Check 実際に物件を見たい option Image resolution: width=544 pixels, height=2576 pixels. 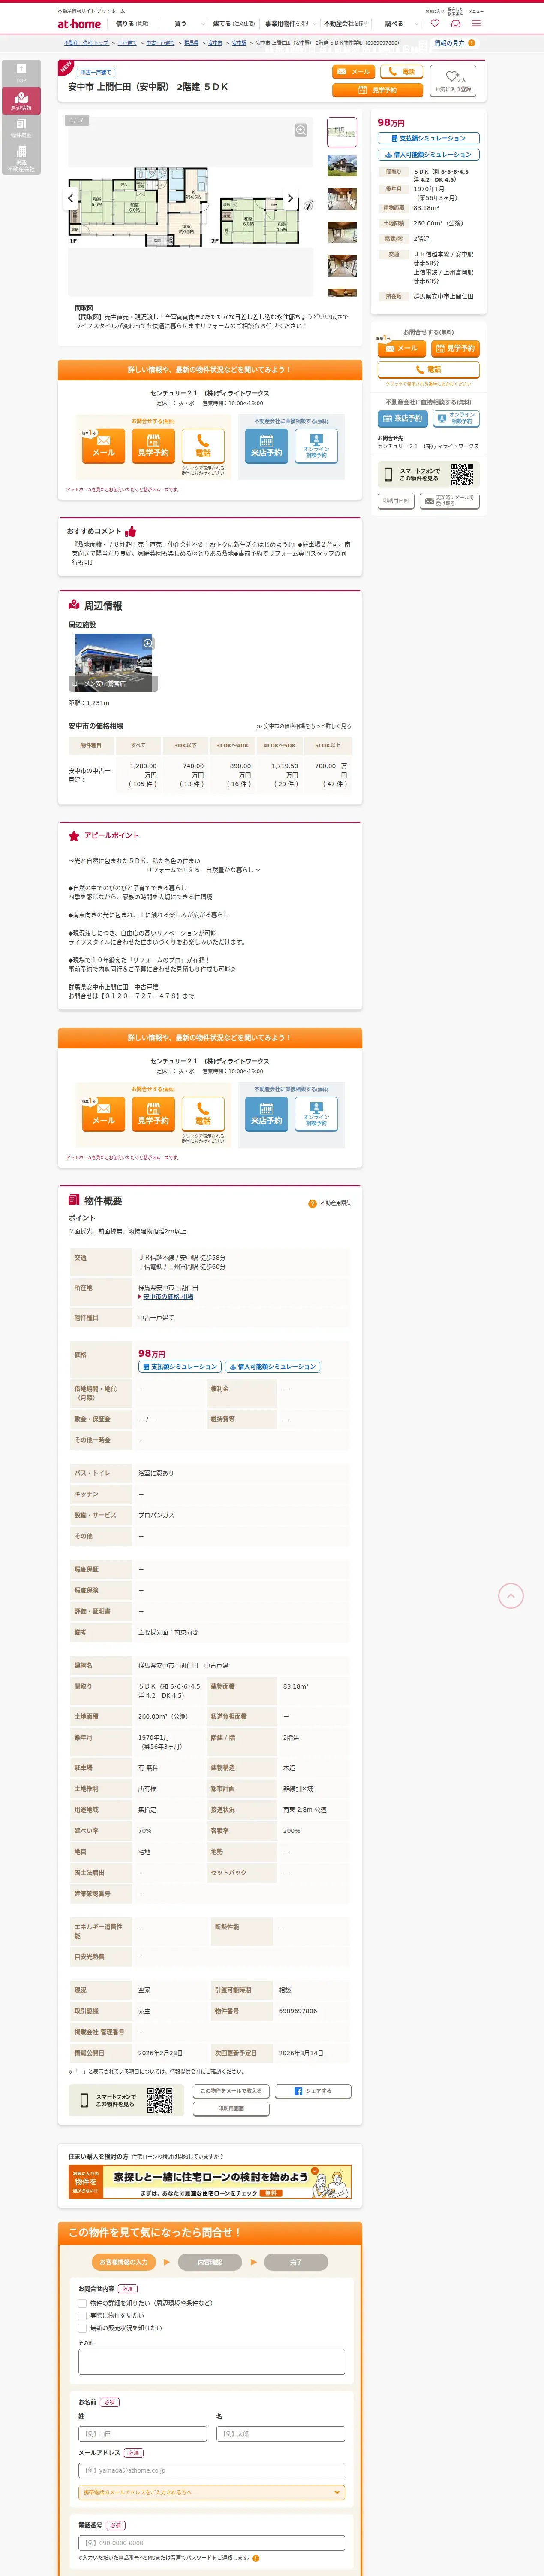[83, 2315]
